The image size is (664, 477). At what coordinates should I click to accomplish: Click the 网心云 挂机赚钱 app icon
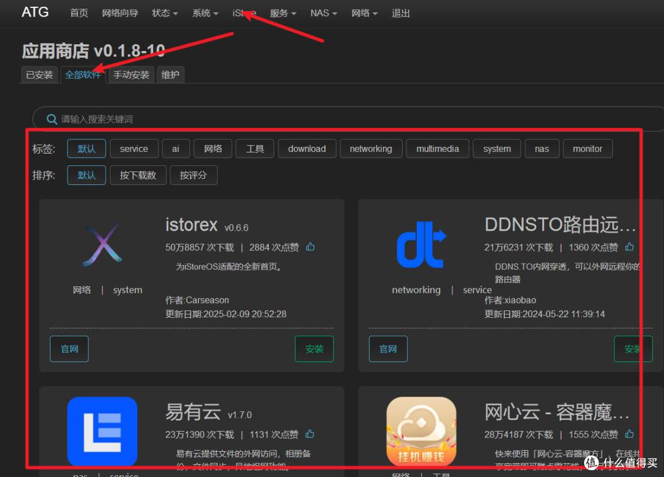pos(421,432)
